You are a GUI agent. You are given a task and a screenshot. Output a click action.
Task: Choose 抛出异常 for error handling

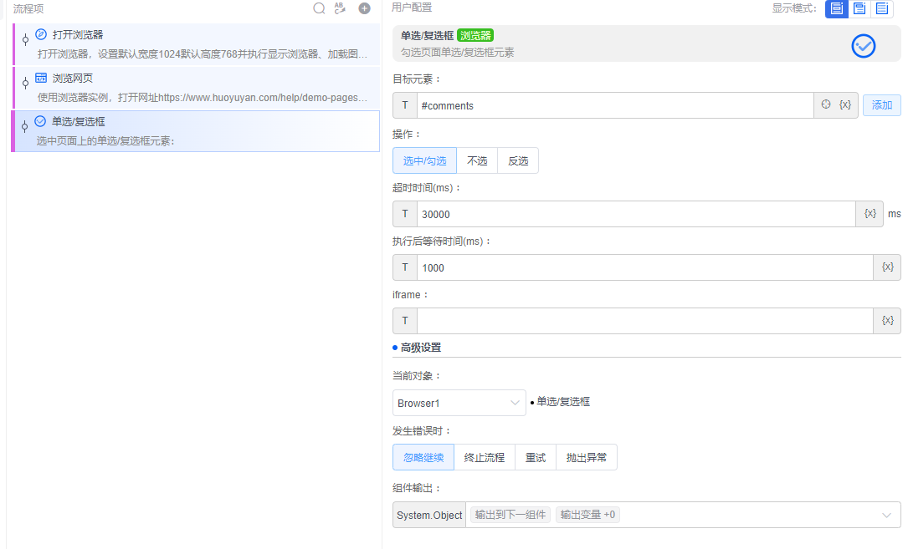[587, 457]
